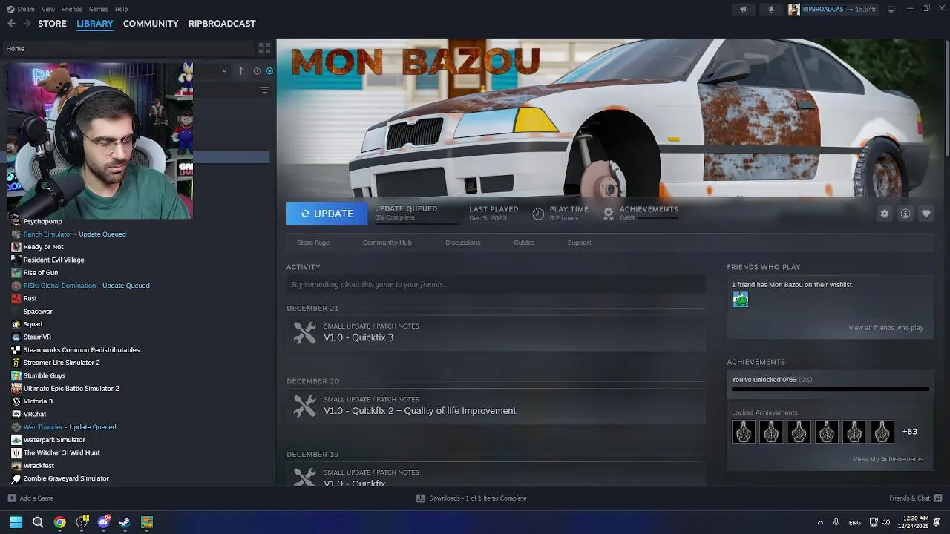Open Community Hub tab

(387, 243)
